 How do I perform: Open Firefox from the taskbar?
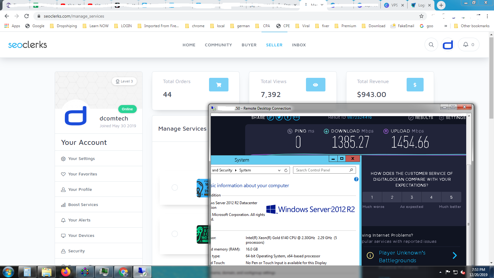point(65,272)
